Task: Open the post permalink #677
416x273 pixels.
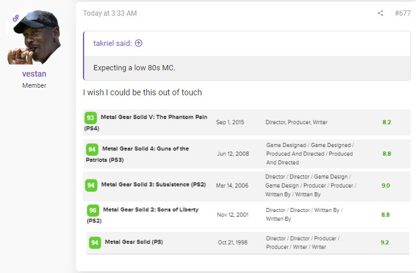Action: [x=403, y=13]
